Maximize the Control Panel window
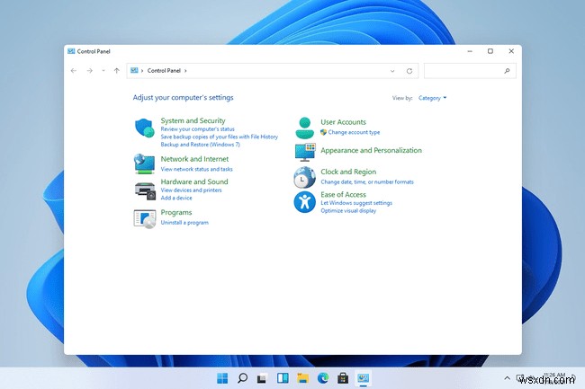This screenshot has height=389, width=585. coord(490,51)
